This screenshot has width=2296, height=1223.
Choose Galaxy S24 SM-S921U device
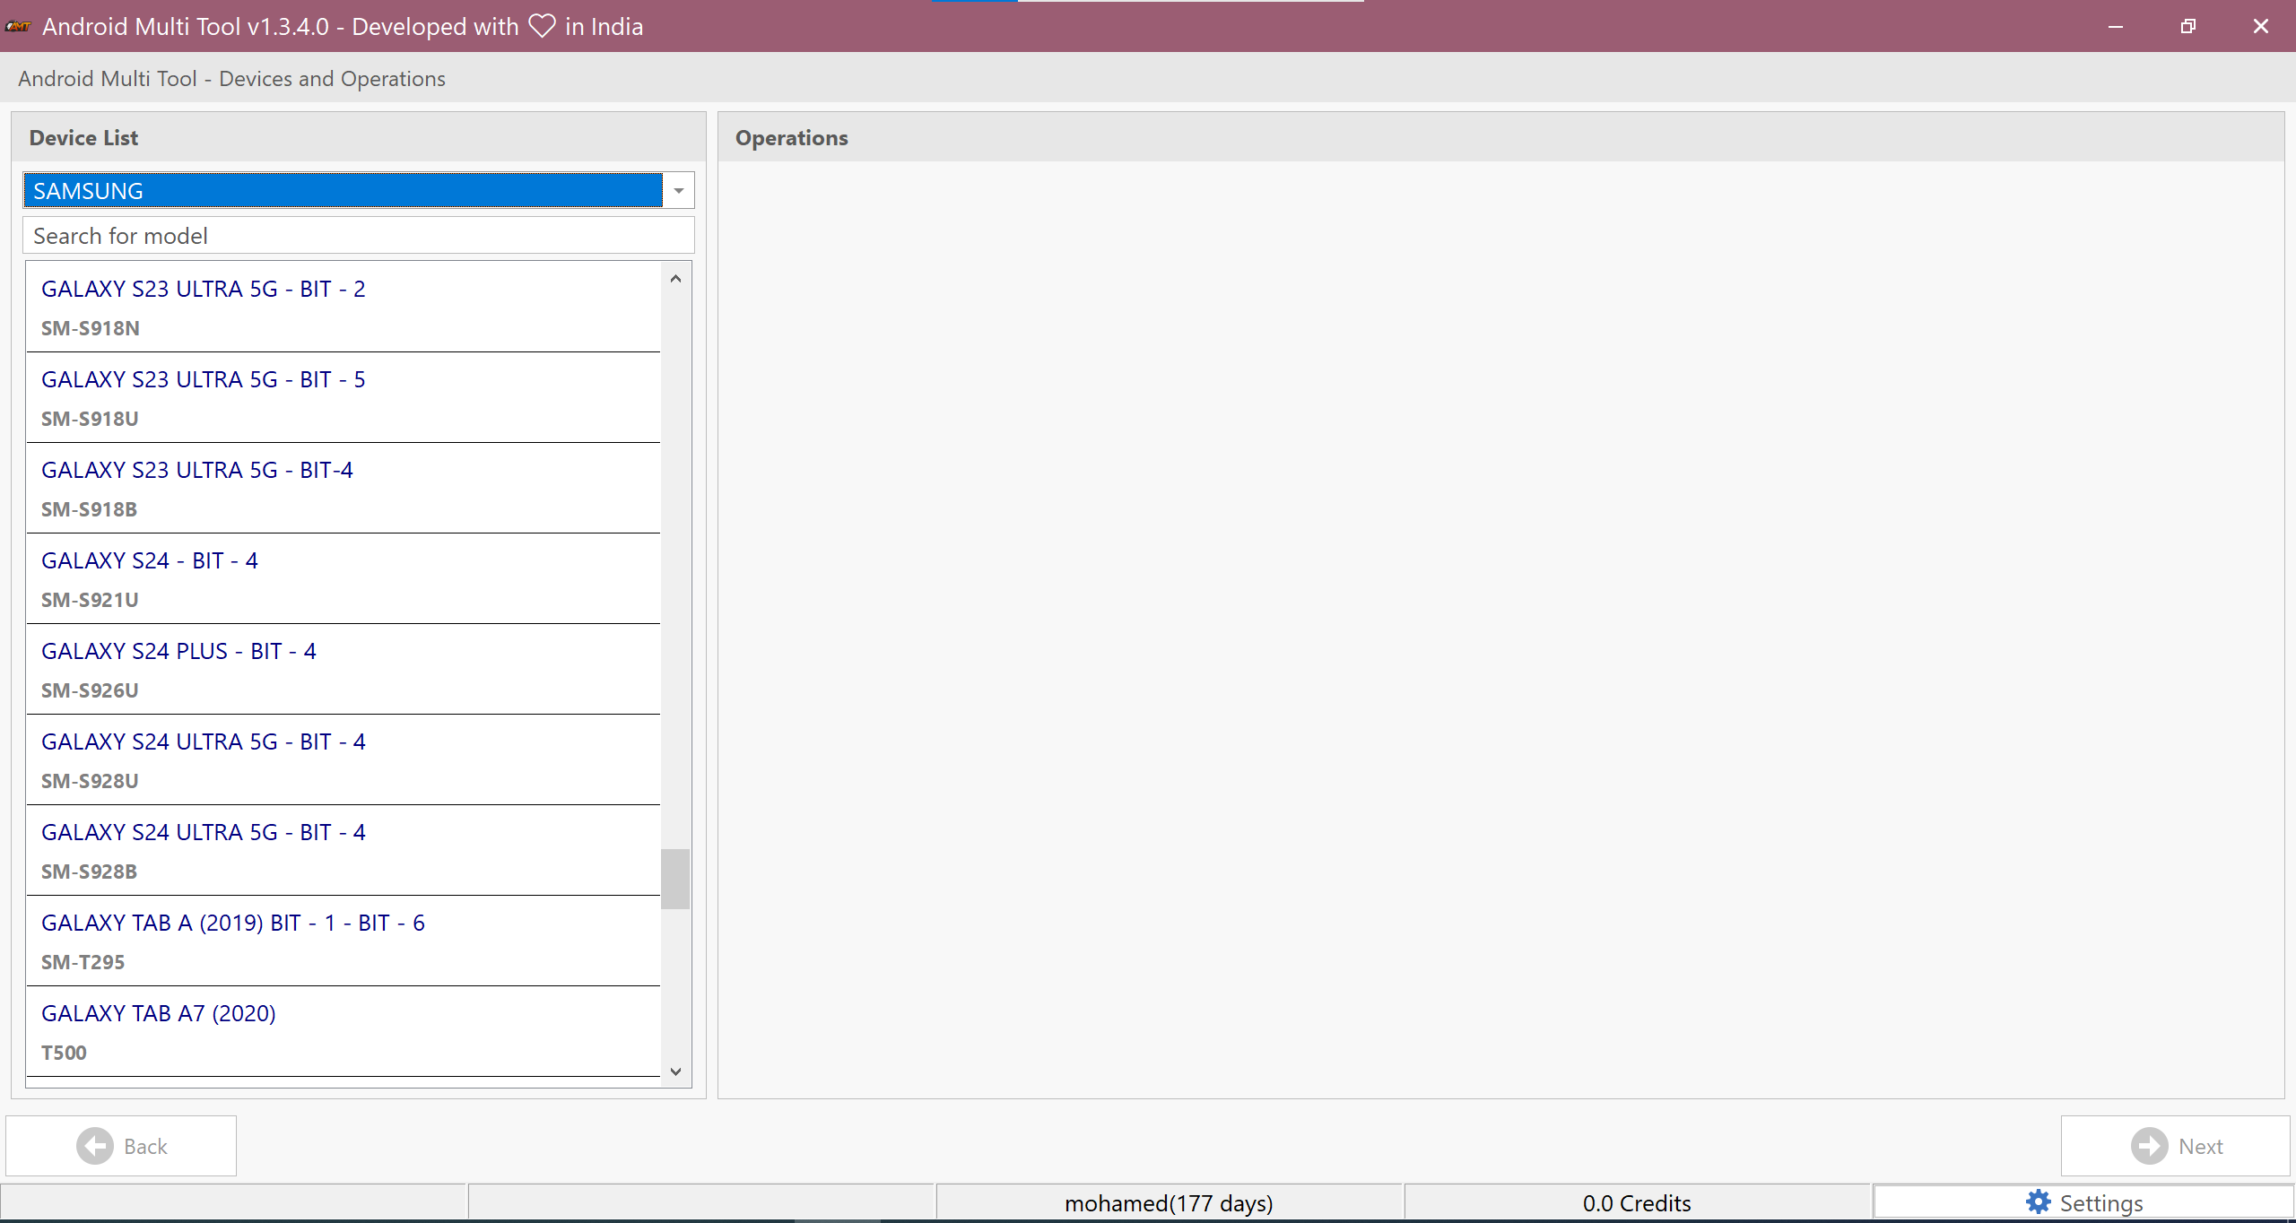tap(344, 578)
